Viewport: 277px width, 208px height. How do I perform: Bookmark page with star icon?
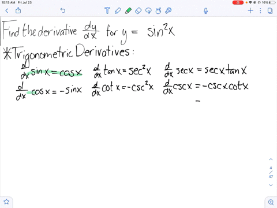pos(6,202)
